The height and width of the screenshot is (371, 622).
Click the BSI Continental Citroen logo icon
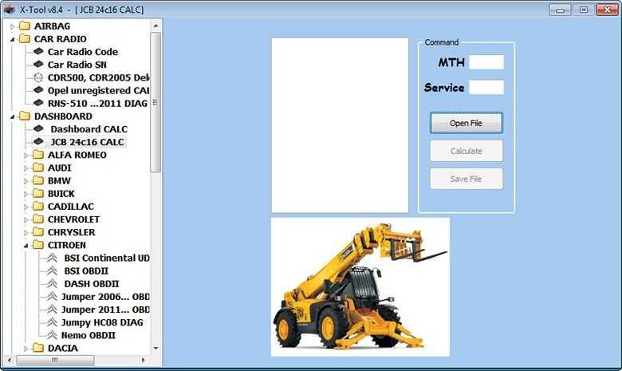52,258
